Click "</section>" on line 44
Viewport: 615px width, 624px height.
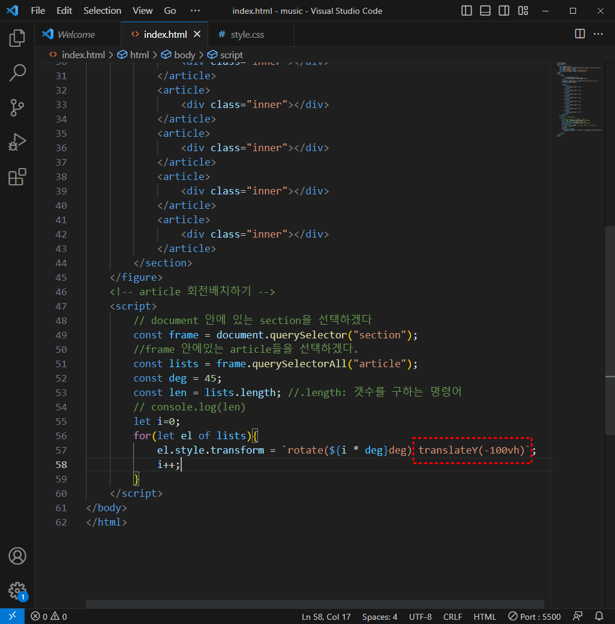(x=163, y=263)
